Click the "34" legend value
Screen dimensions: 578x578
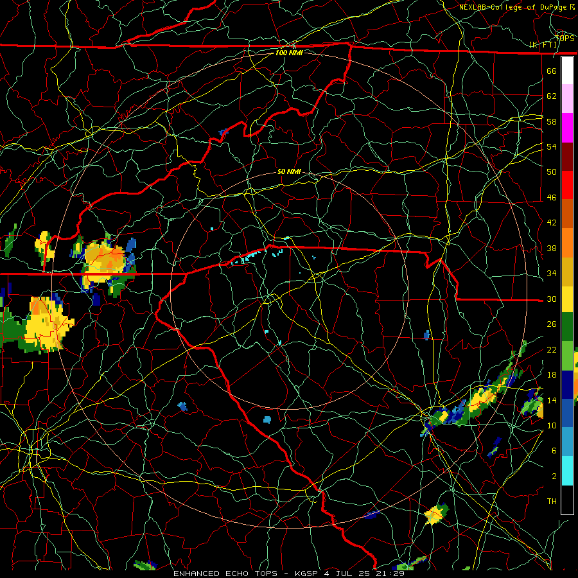552,274
